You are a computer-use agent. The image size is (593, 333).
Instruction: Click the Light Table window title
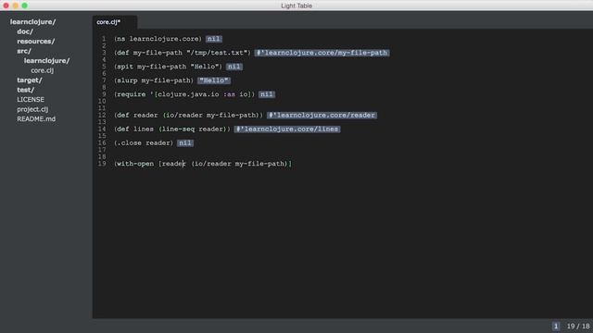click(296, 6)
